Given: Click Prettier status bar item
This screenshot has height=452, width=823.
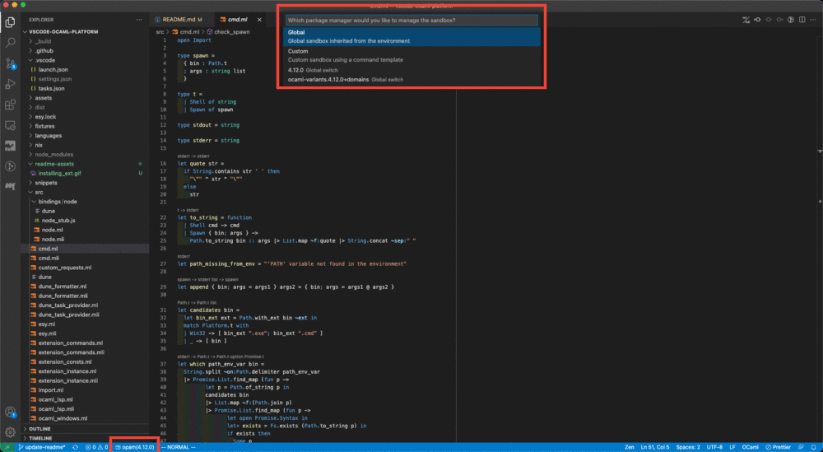Looking at the screenshot, I should [778, 447].
